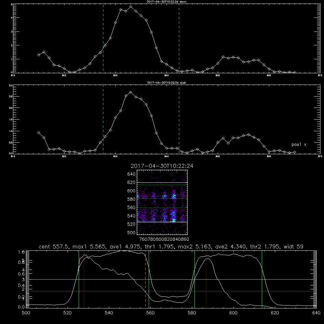The height and width of the screenshot is (324, 324).
Task: Click the timestamp title above the spectral image
Action: coord(162,166)
